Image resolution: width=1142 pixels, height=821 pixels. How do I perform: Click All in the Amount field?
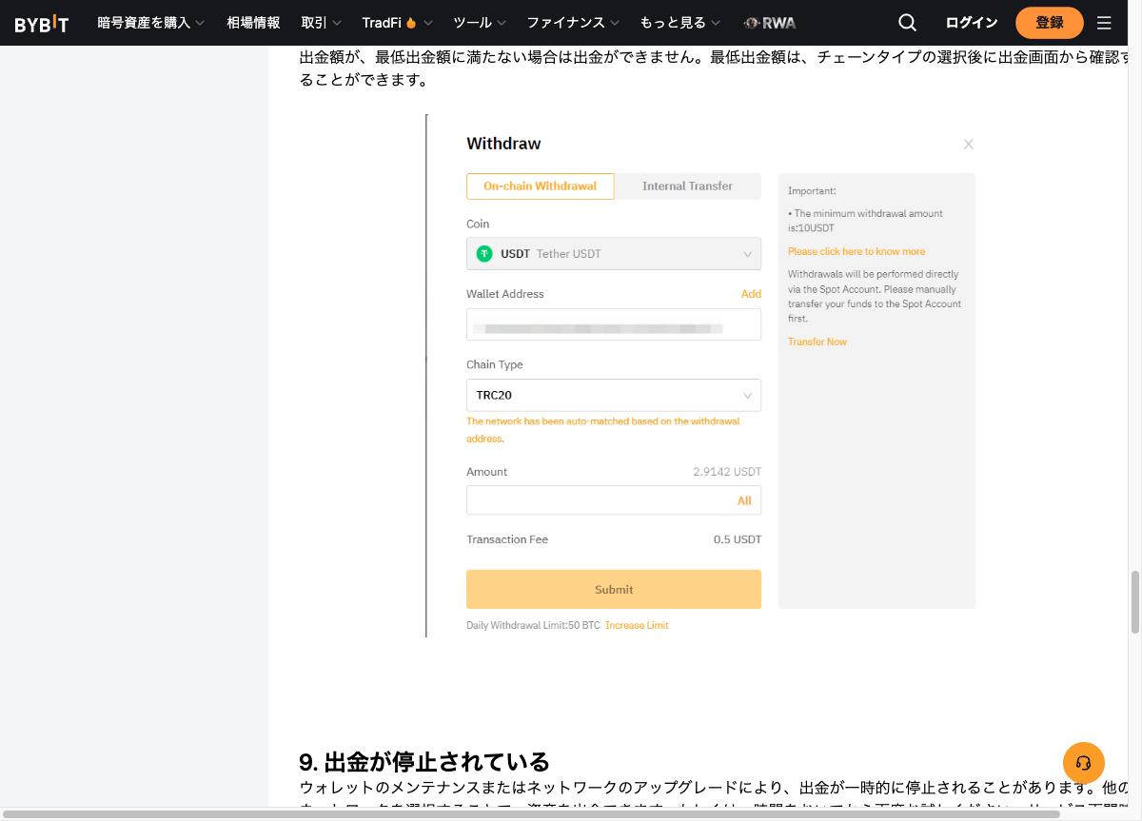pos(744,500)
